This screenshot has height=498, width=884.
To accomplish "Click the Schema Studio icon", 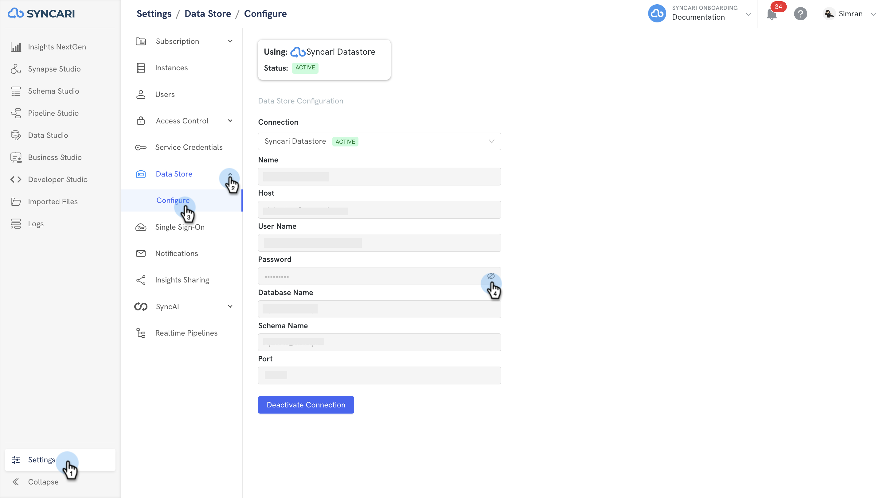I will pos(16,91).
